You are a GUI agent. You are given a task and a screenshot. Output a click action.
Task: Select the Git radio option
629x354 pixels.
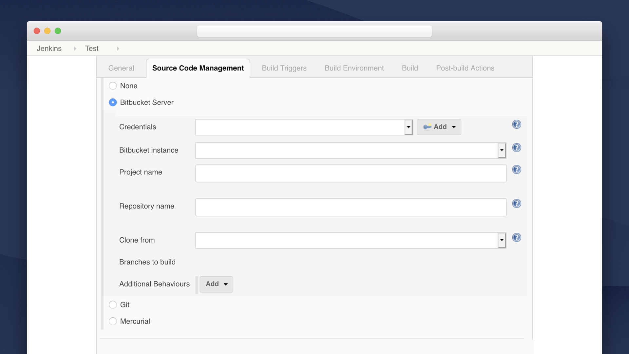pos(113,305)
